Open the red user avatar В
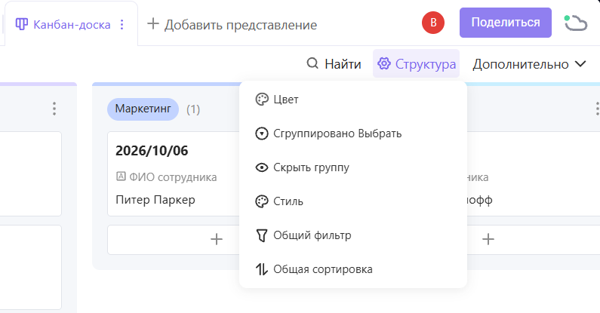Image resolution: width=600 pixels, height=313 pixels. [432, 23]
